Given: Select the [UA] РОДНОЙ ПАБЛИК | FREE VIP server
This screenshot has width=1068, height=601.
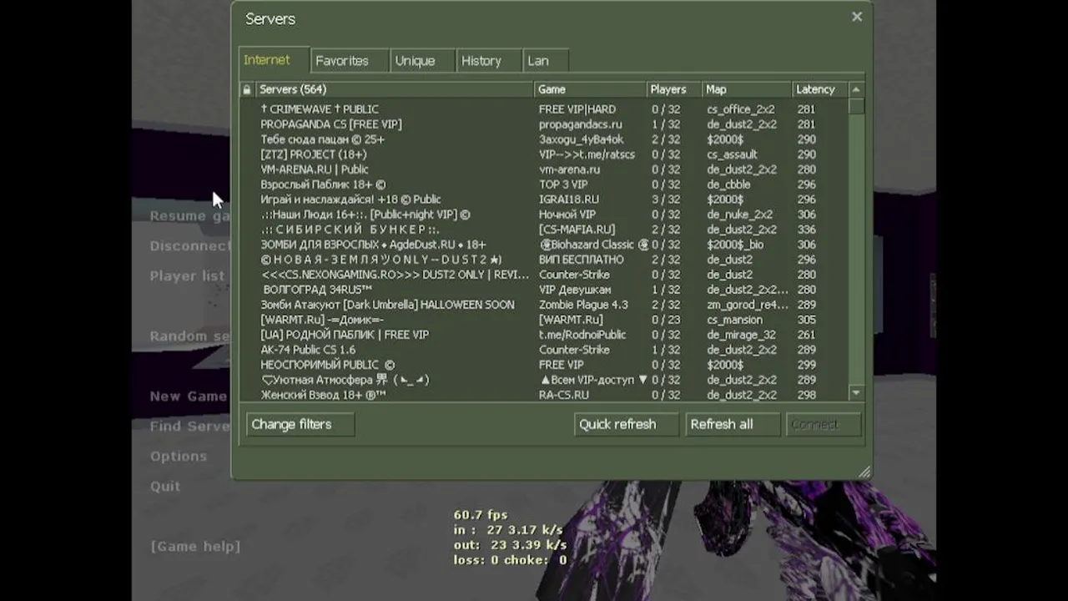Looking at the screenshot, I should [x=542, y=335].
